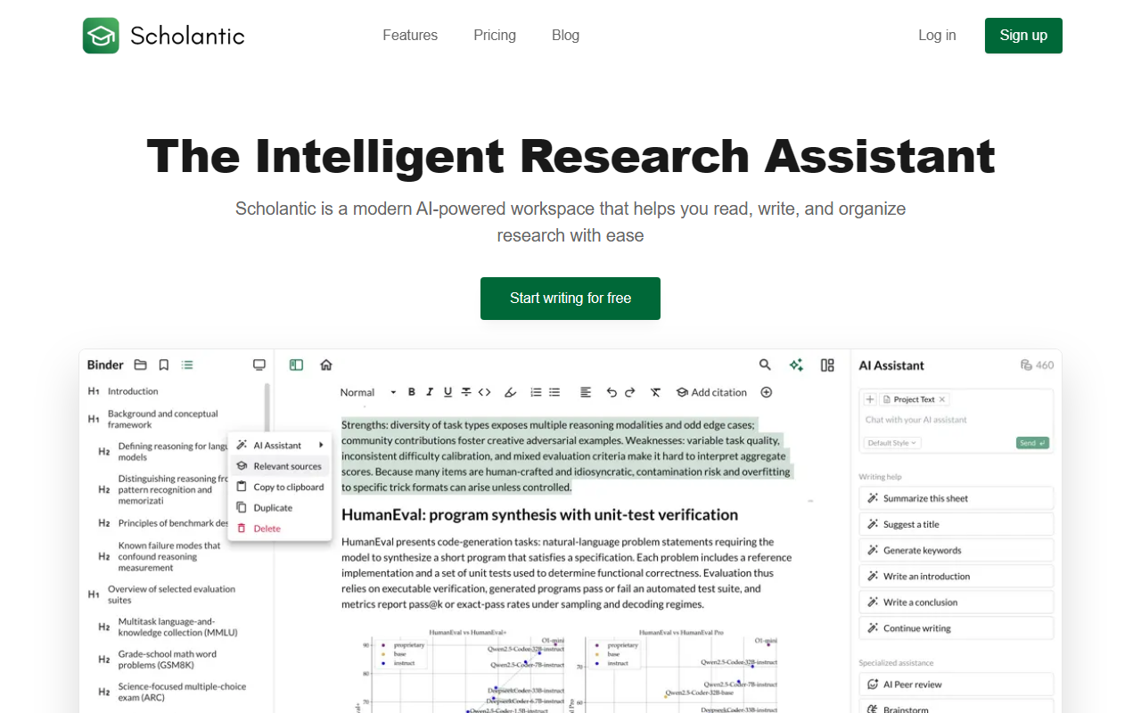
Task: Undo the last edit
Action: click(x=612, y=392)
